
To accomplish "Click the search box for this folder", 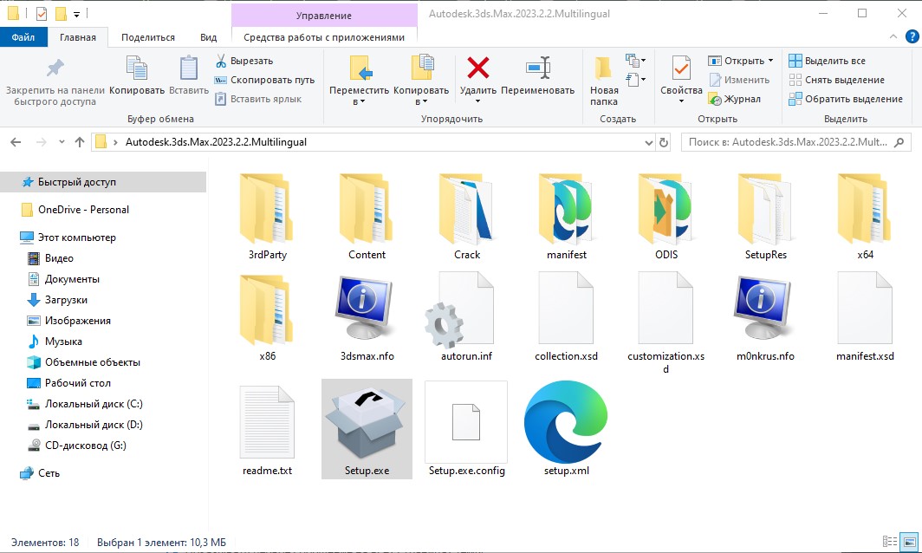I will pos(795,142).
